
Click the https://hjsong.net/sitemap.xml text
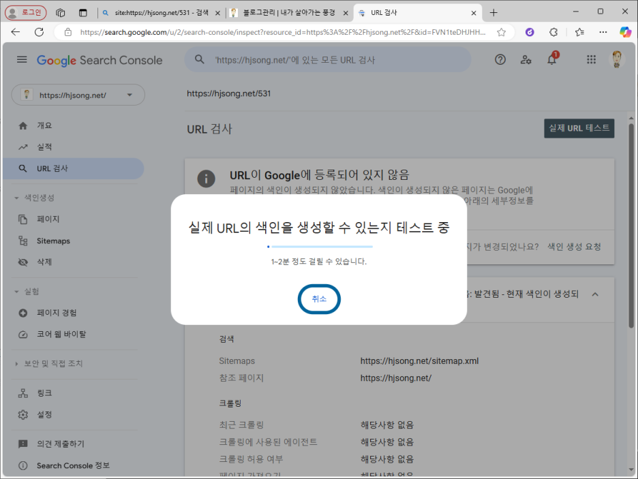click(x=419, y=360)
